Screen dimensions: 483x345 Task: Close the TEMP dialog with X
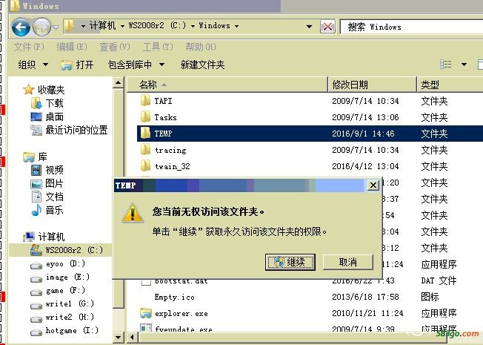[373, 185]
